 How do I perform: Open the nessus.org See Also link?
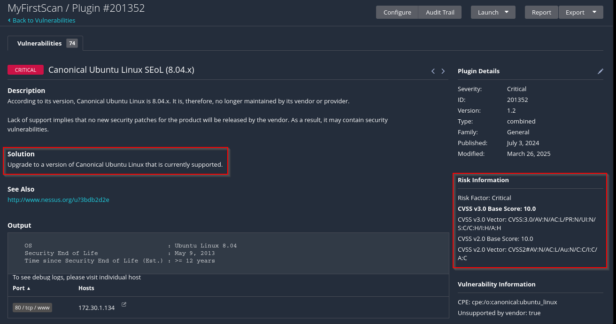tap(58, 200)
